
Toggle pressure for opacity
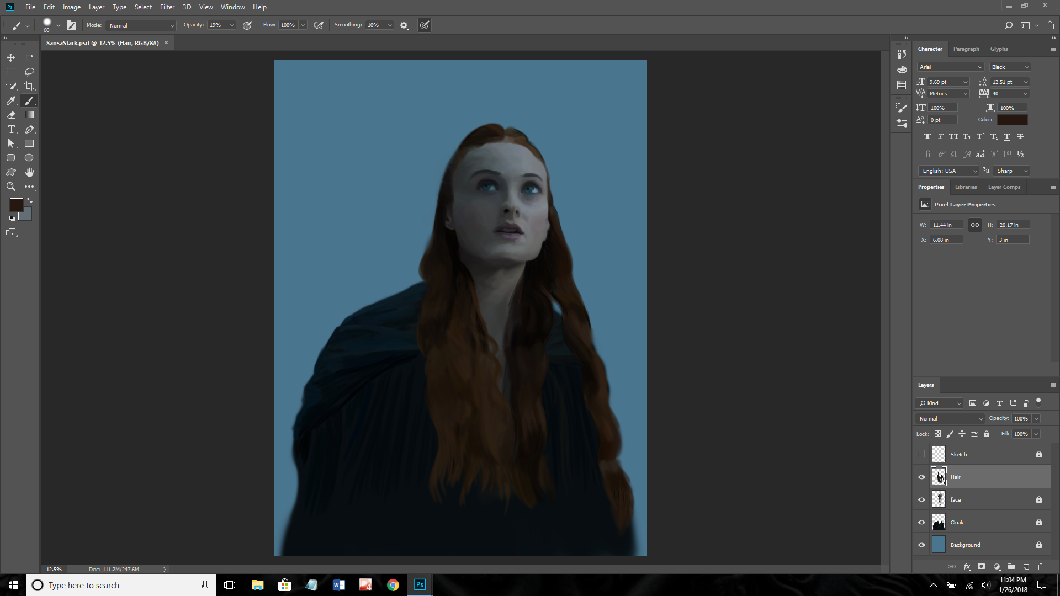click(247, 25)
